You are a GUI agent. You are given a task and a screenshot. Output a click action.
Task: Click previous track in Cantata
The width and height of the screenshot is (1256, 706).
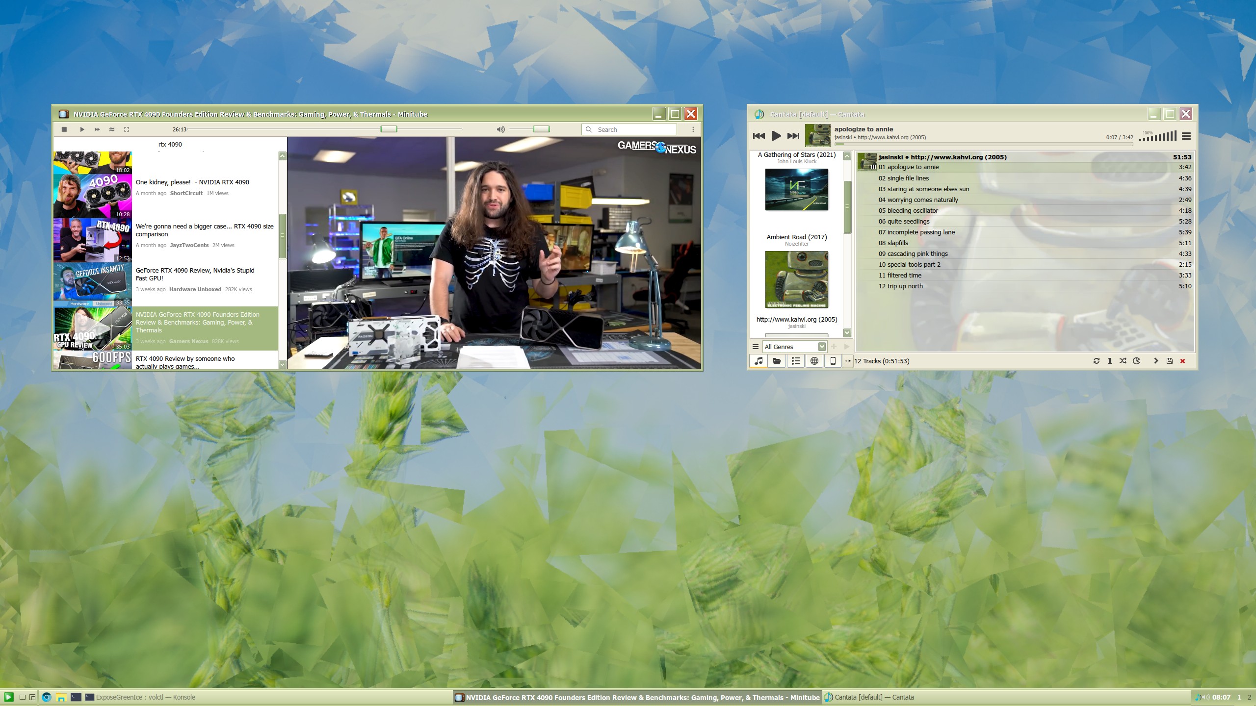pos(759,136)
